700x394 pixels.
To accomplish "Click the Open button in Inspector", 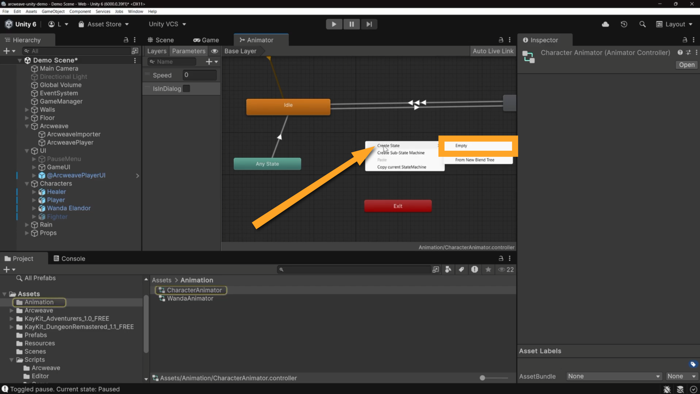I will pos(687,65).
